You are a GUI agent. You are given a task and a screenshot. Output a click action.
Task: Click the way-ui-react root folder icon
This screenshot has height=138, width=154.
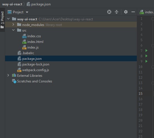point(14,19)
